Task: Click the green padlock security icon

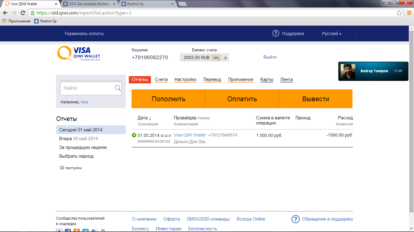Action: click(x=32, y=13)
